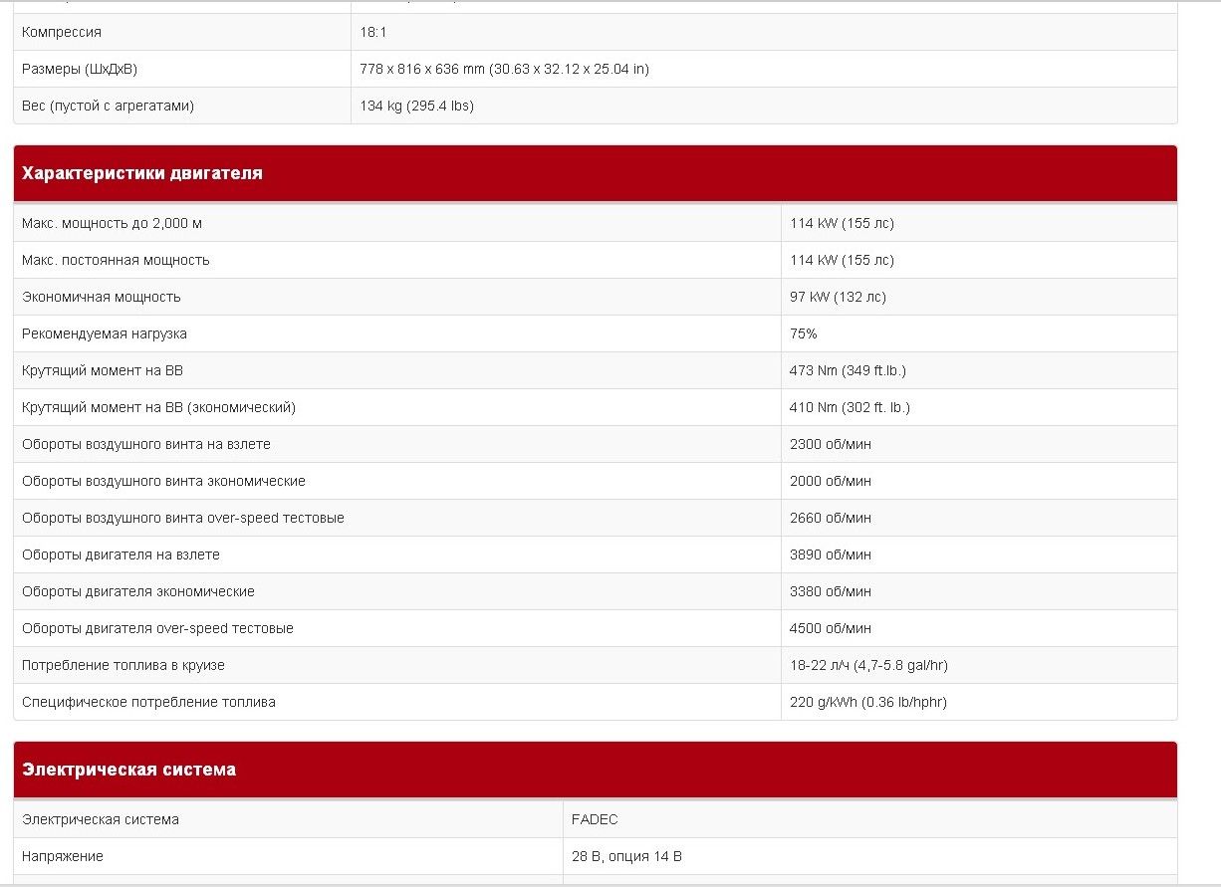Click the '473 Nm (349 ft.lb.)' torque value

(x=848, y=370)
